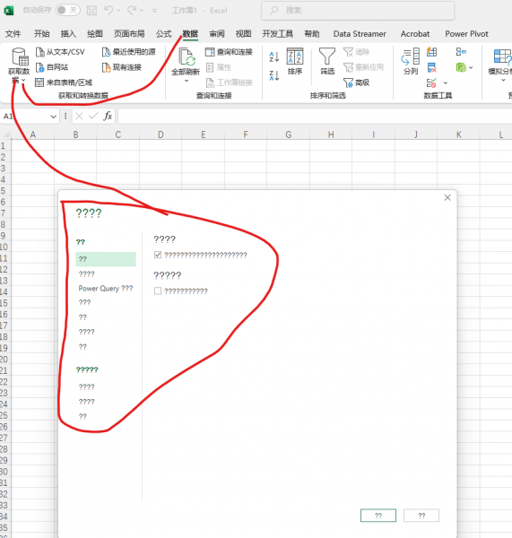Click the green Data Model icon
Screen dimensions: 512x538
pos(461,67)
